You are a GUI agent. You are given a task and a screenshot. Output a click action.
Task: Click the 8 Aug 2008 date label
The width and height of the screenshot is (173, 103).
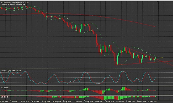[x=46, y=102]
